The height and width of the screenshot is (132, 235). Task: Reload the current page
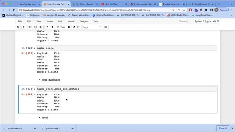[x=14, y=10]
